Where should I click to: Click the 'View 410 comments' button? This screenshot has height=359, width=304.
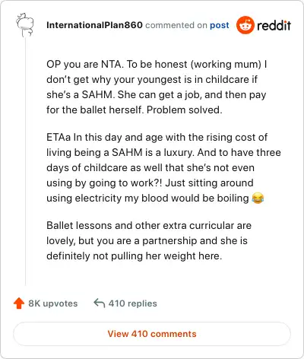pos(152,334)
